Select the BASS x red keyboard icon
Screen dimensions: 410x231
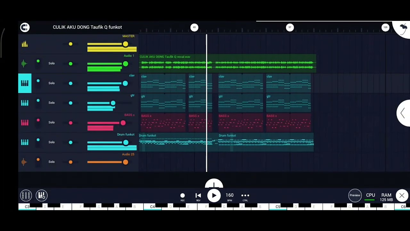(x=25, y=123)
